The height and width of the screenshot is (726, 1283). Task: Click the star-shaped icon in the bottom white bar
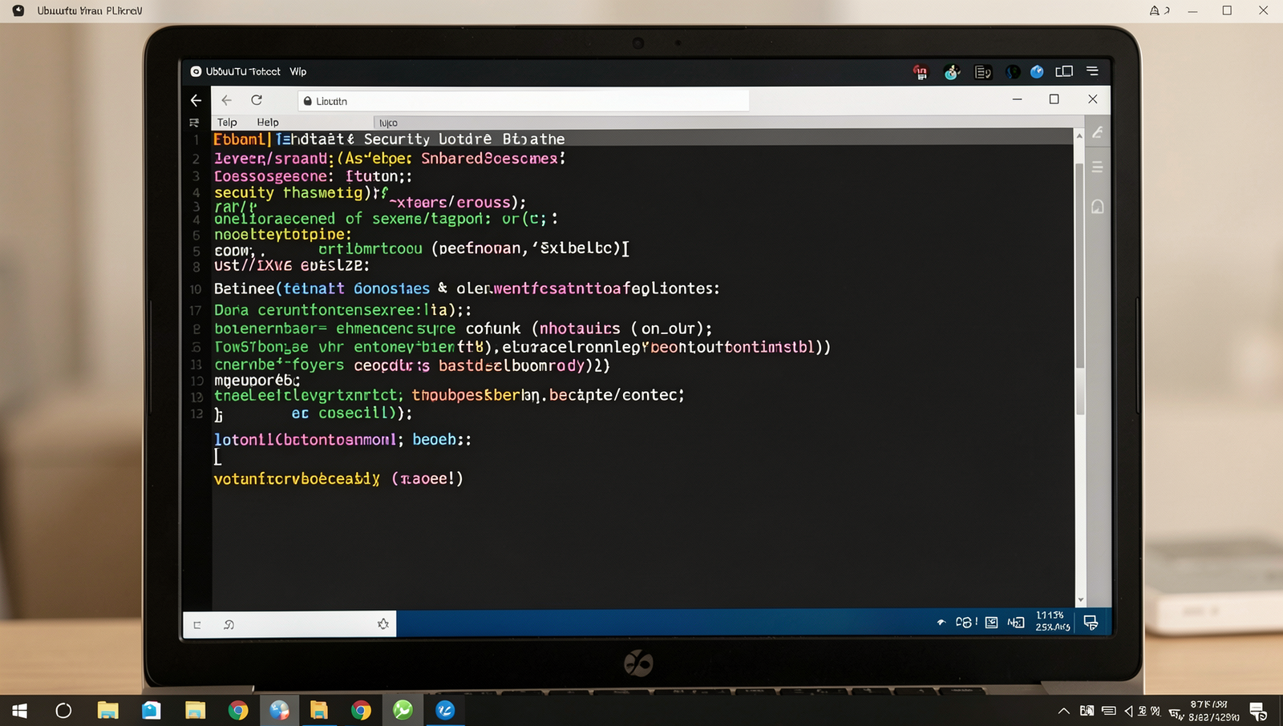pyautogui.click(x=383, y=624)
